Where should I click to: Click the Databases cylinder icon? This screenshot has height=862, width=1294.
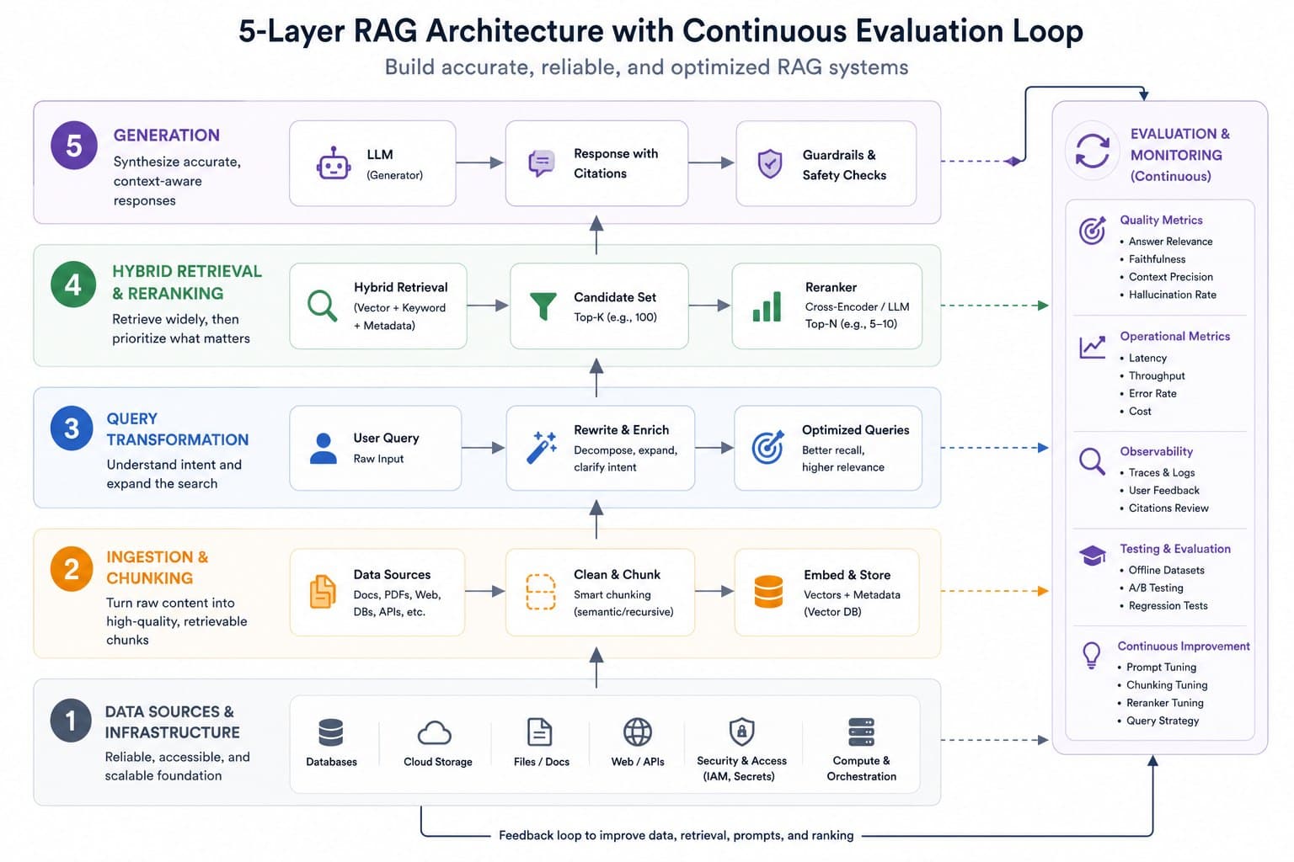pyautogui.click(x=331, y=732)
